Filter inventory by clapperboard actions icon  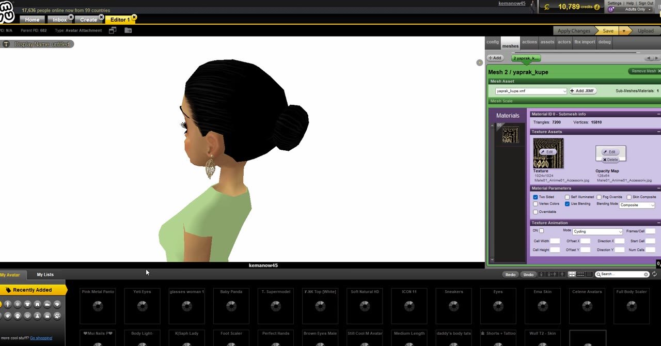click(47, 316)
